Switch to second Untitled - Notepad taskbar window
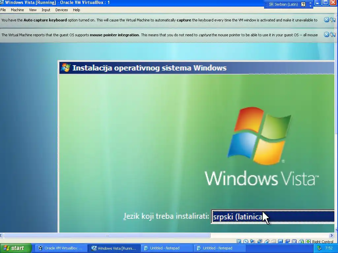Viewport: 338px width, 253px height. (220, 248)
